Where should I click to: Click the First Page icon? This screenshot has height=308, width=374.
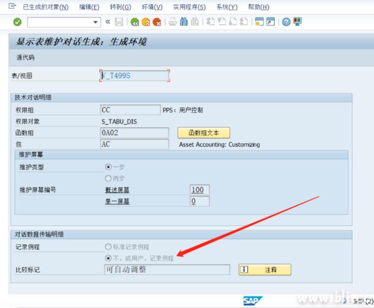tap(211, 22)
